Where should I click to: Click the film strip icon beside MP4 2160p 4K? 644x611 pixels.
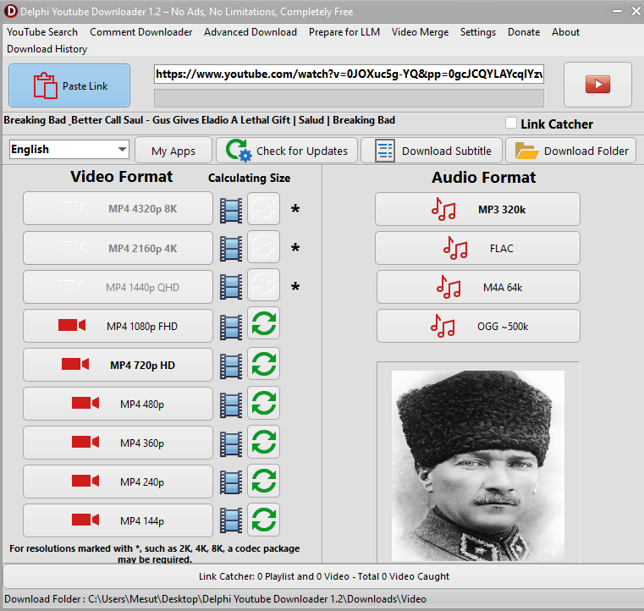tap(231, 249)
